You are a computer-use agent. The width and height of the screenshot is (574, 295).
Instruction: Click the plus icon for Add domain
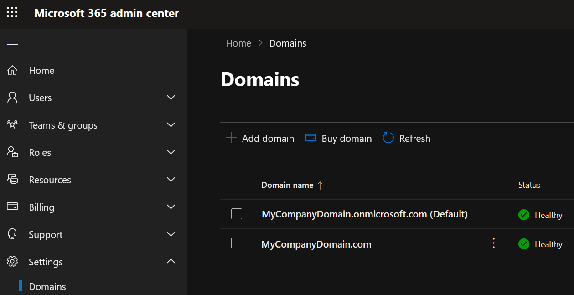[x=231, y=138]
